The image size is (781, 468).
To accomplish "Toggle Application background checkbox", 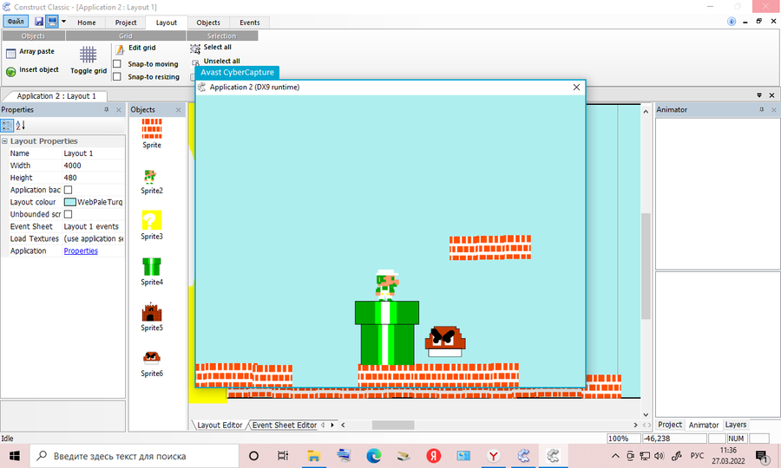I will (x=69, y=190).
